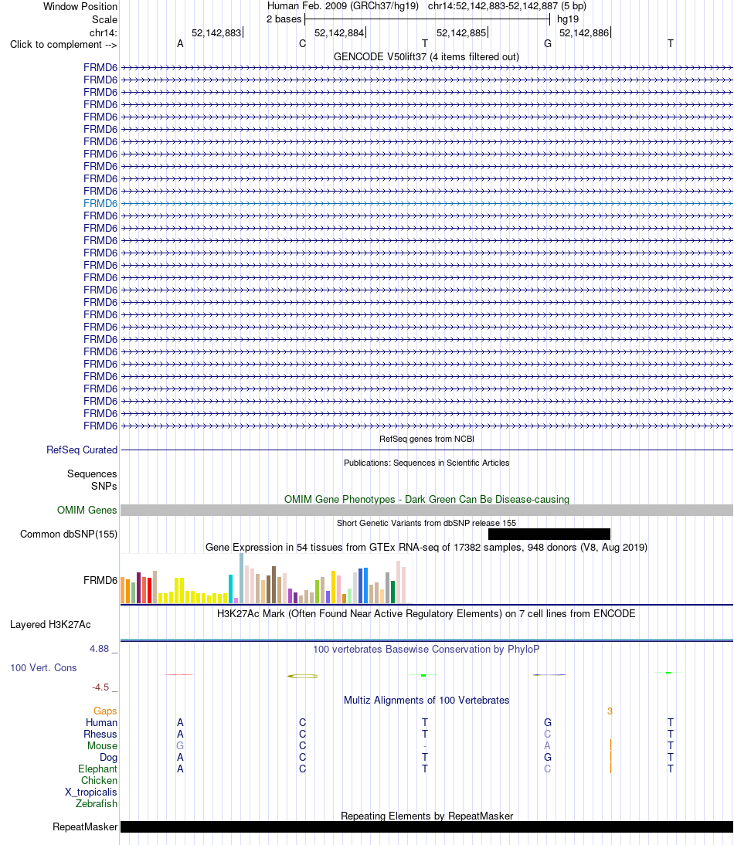Open GENCODE V50lift37 track title

point(426,56)
